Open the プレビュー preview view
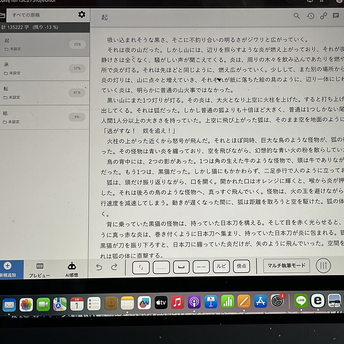The height and width of the screenshot is (344, 344). [x=40, y=269]
